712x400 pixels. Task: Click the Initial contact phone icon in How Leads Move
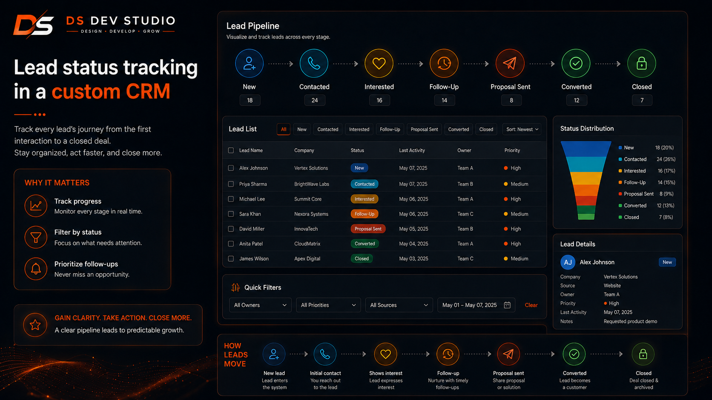click(325, 354)
